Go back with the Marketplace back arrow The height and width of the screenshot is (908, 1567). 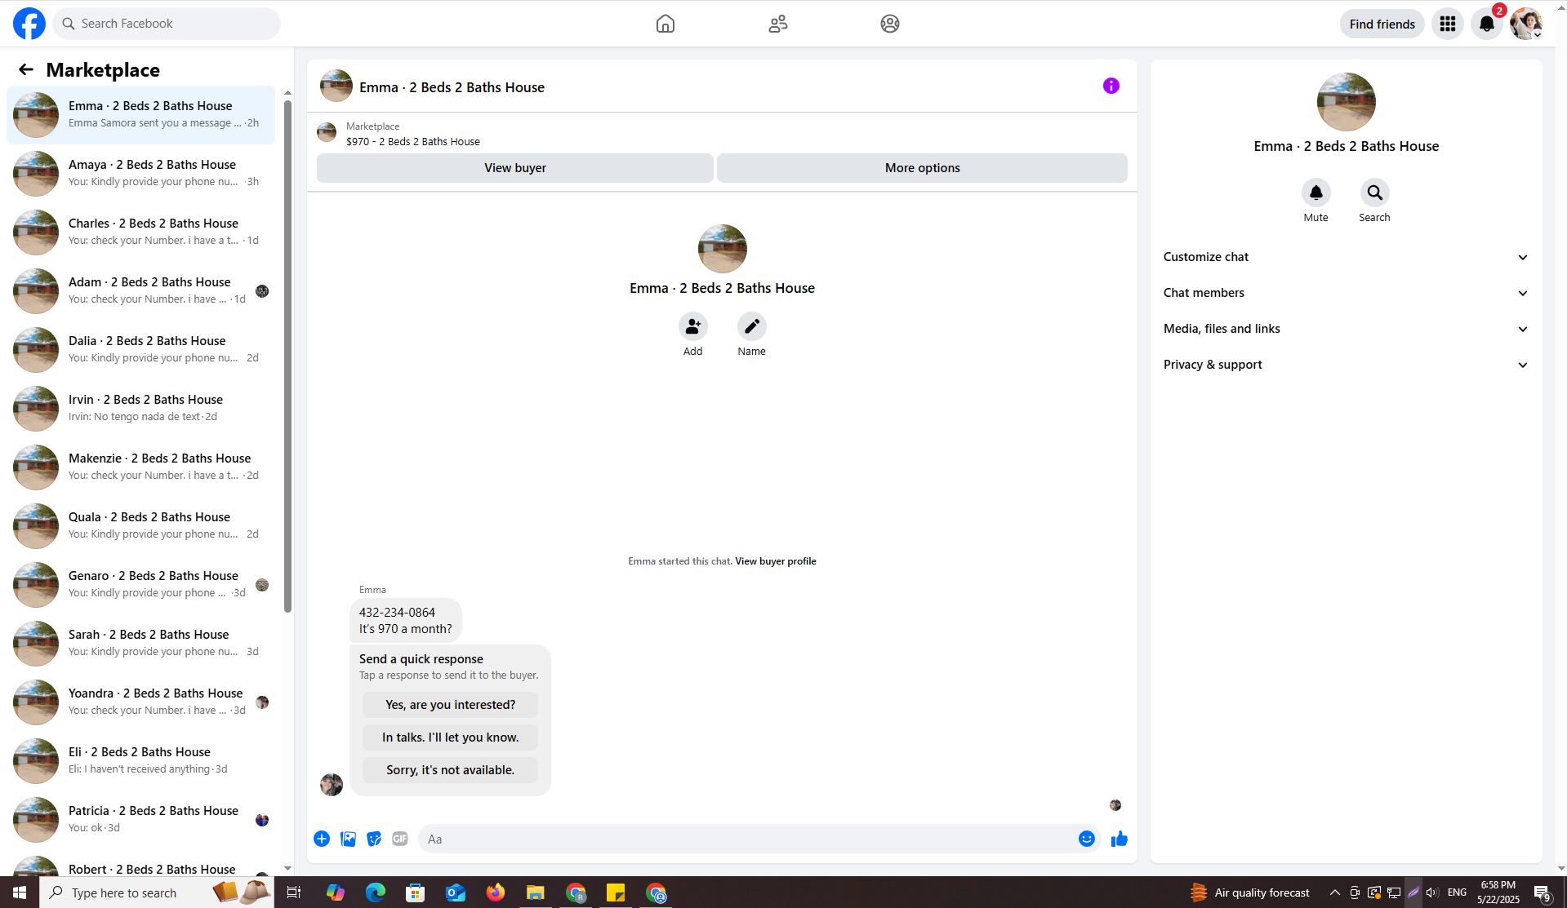26,69
